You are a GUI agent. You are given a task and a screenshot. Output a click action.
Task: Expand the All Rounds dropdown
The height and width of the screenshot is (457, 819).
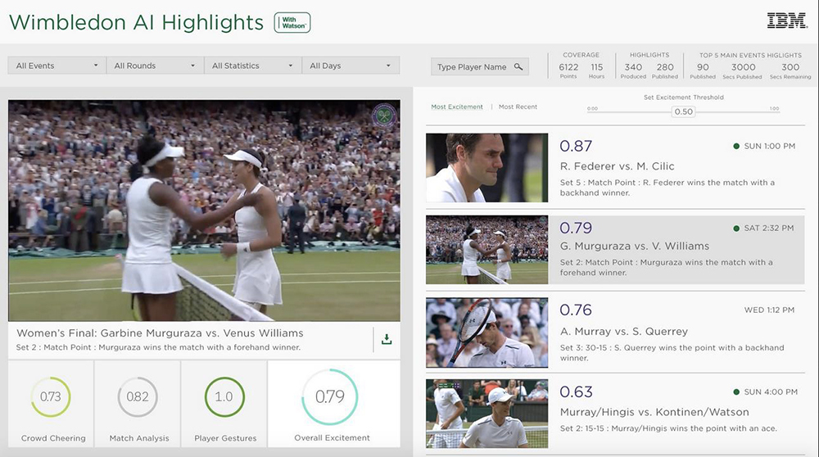[x=155, y=66]
